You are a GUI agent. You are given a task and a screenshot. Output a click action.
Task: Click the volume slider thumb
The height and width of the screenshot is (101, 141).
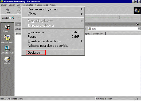click(x=119, y=18)
